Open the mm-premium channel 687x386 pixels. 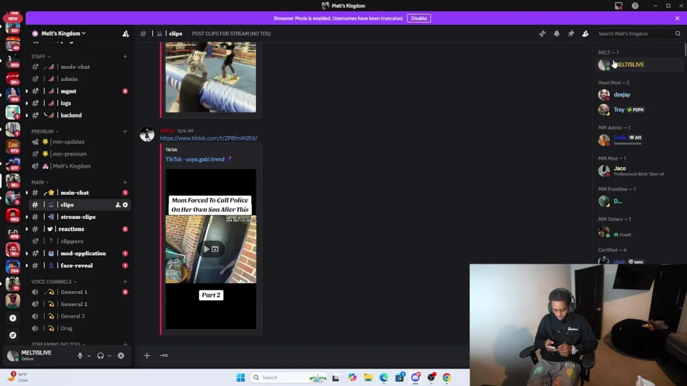click(x=79, y=154)
